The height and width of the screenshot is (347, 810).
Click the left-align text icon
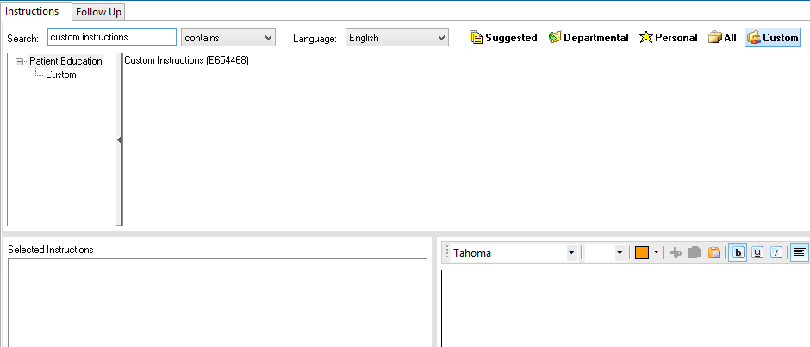[800, 253]
